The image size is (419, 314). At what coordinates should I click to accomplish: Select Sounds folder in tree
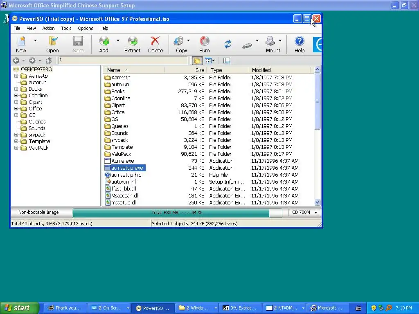click(x=37, y=128)
